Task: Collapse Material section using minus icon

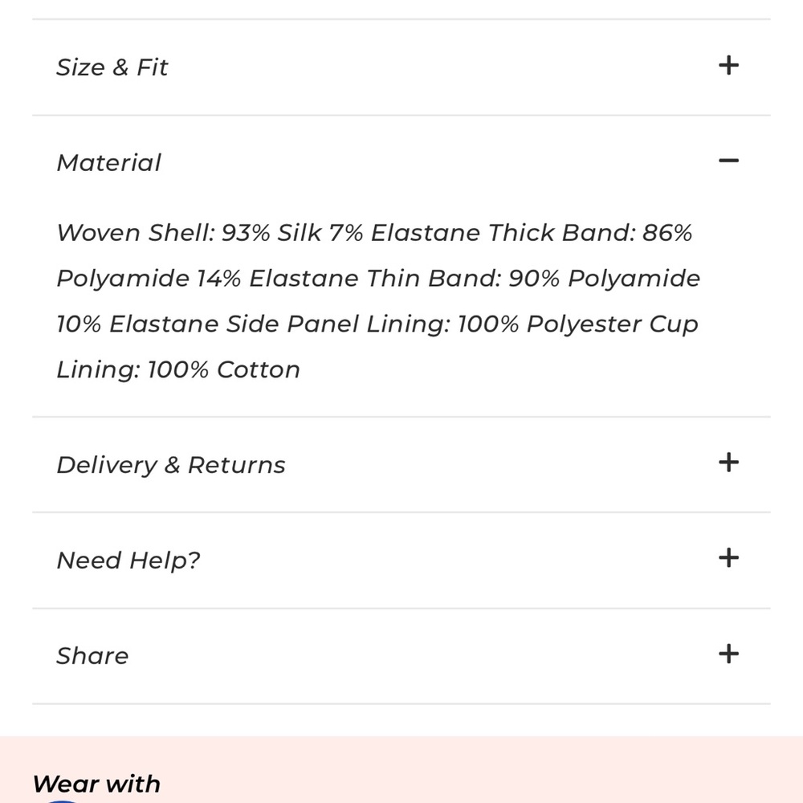Action: (728, 161)
